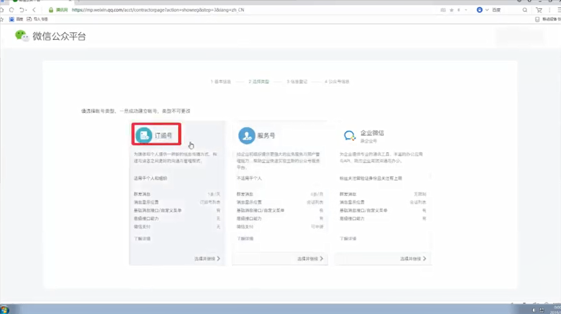Open the shopping cart toolbar icon
561x314 pixels.
539,10
